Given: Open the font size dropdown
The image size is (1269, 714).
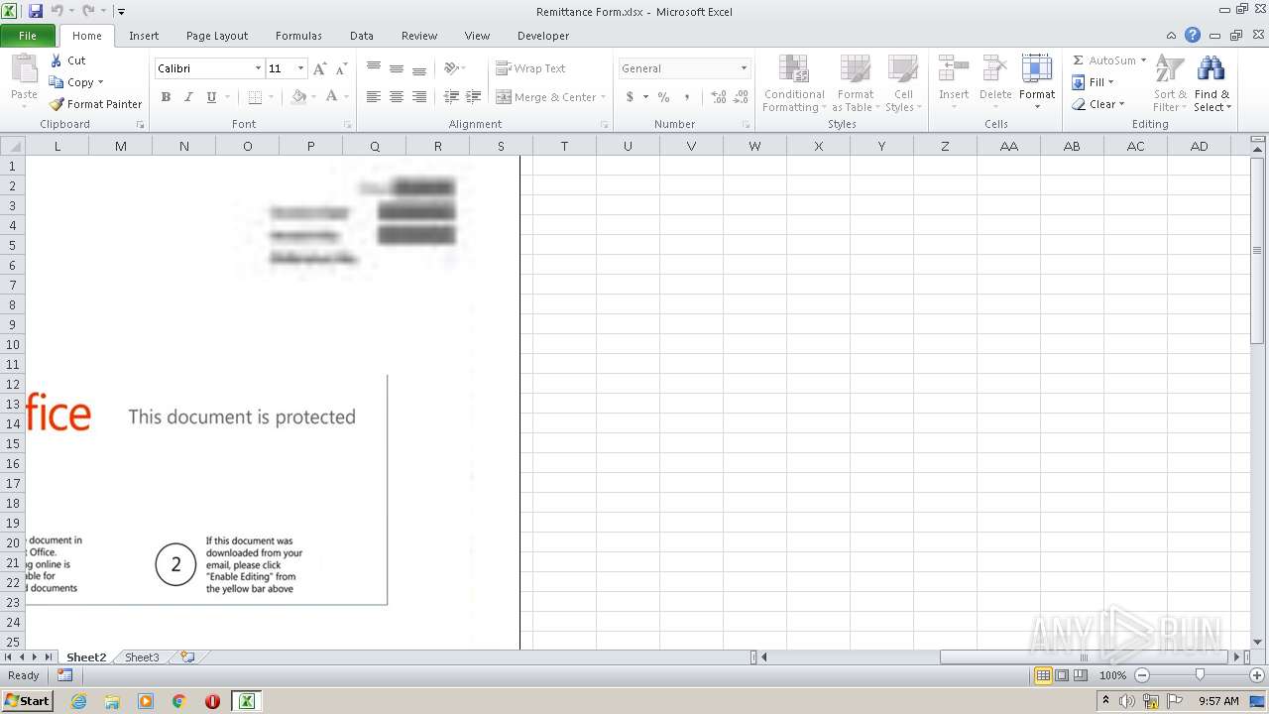Looking at the screenshot, I should pos(301,68).
